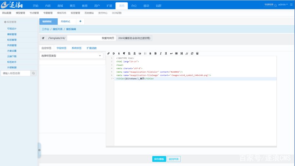The width and height of the screenshot is (295, 166).
Task: Open the 教育 top menu
Action: tap(85, 6)
